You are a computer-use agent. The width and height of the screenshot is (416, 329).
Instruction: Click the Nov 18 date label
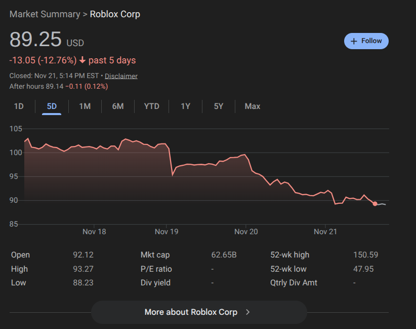(94, 232)
